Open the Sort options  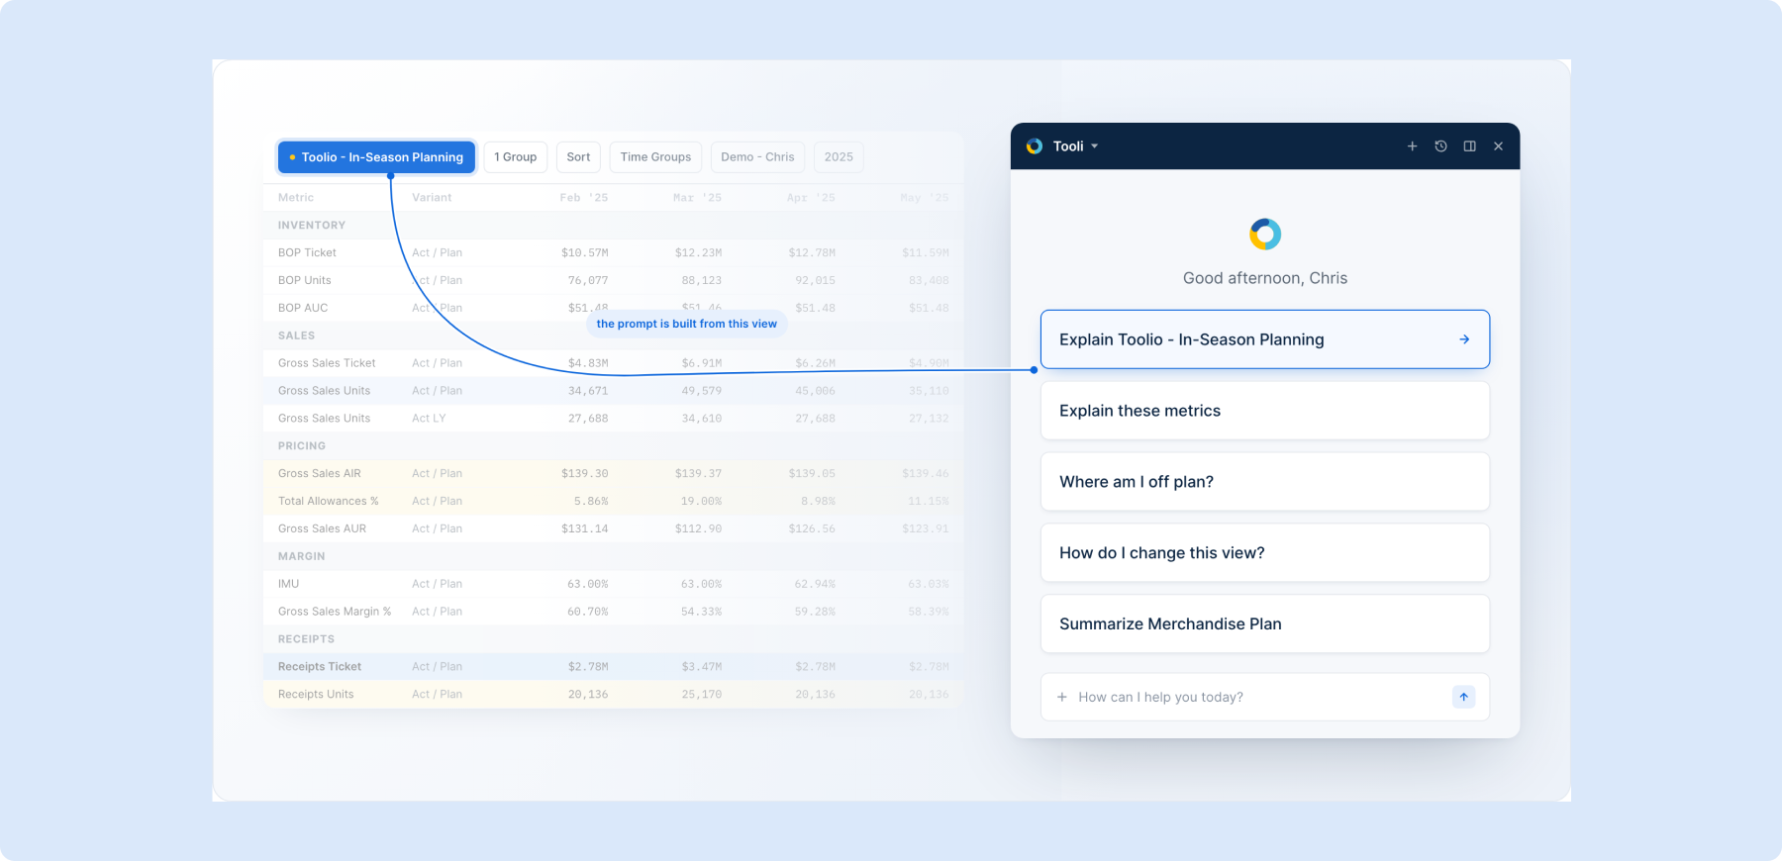[578, 157]
